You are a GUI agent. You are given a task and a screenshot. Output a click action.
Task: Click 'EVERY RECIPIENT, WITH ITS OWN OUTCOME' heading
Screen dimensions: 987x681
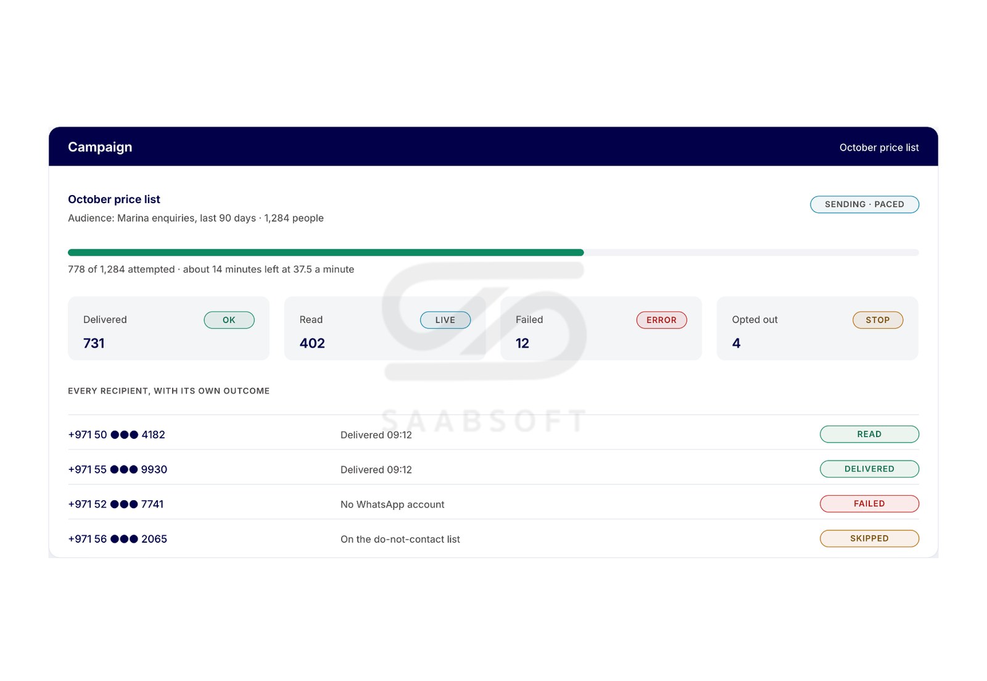click(168, 391)
